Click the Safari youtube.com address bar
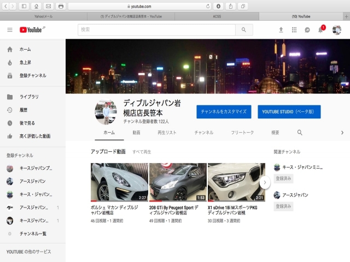 140,6
